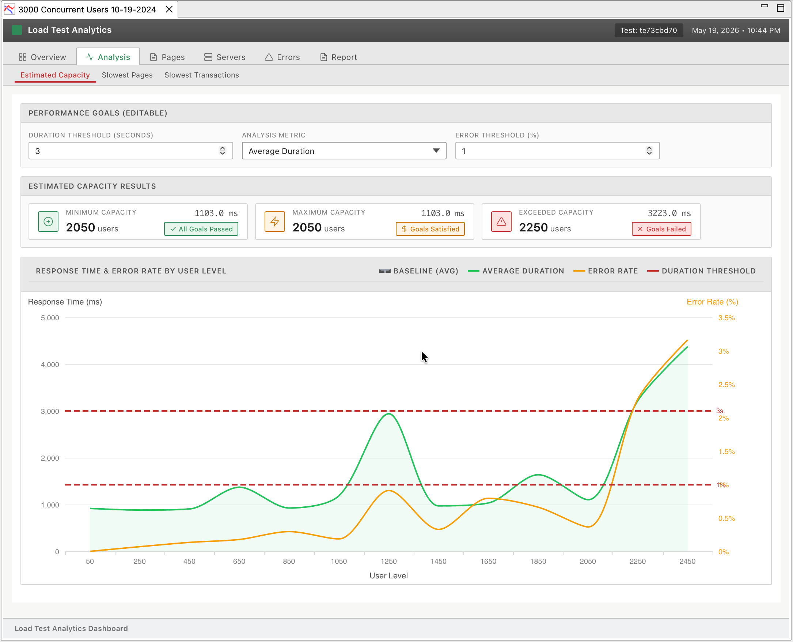
Task: Switch to the Report tab
Action: [339, 57]
